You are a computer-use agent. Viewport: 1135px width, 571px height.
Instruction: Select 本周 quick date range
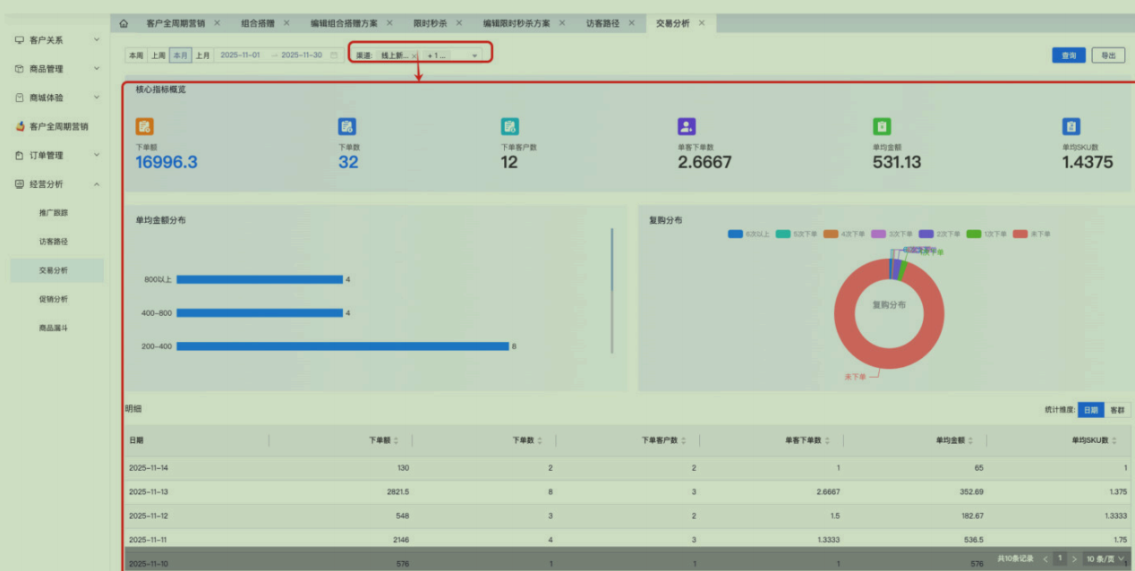136,55
